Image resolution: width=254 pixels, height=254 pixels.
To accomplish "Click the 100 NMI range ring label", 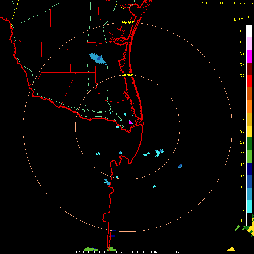I will 128,23.
